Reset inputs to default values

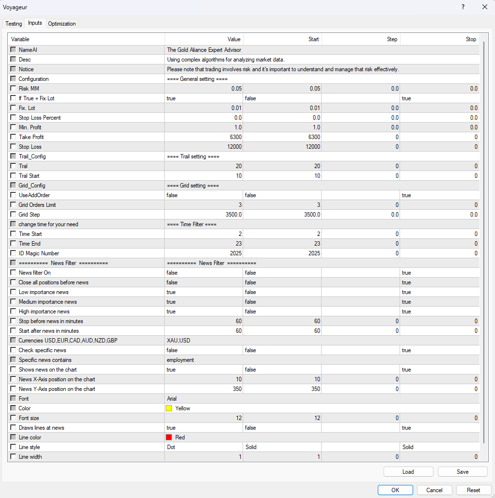473,490
